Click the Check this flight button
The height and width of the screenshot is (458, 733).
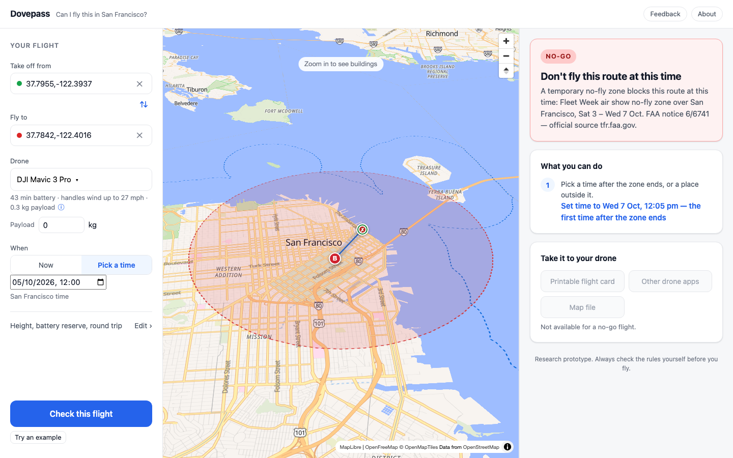81,414
